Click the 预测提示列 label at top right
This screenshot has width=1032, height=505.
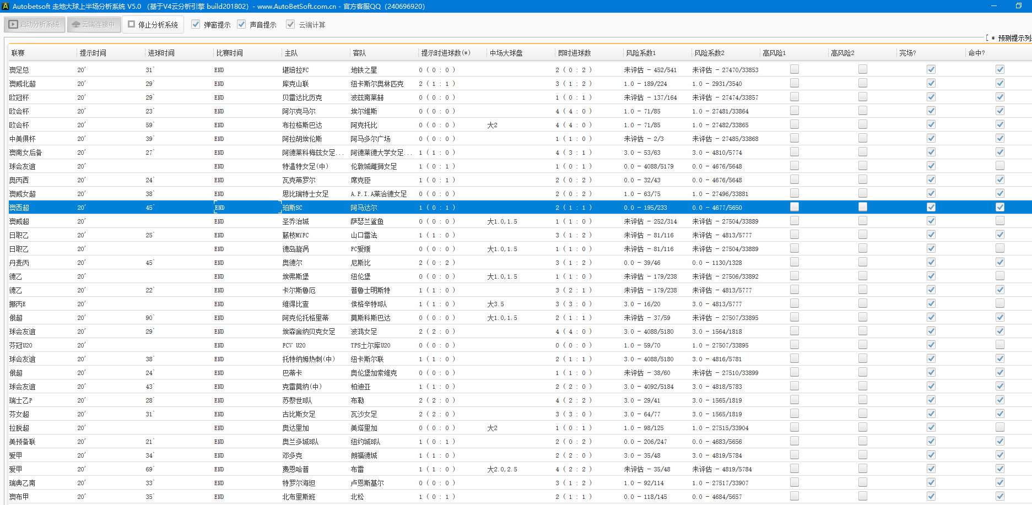[1014, 38]
